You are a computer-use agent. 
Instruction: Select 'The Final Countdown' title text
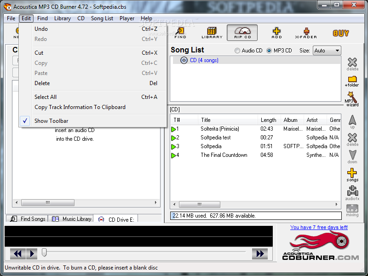(x=224, y=155)
